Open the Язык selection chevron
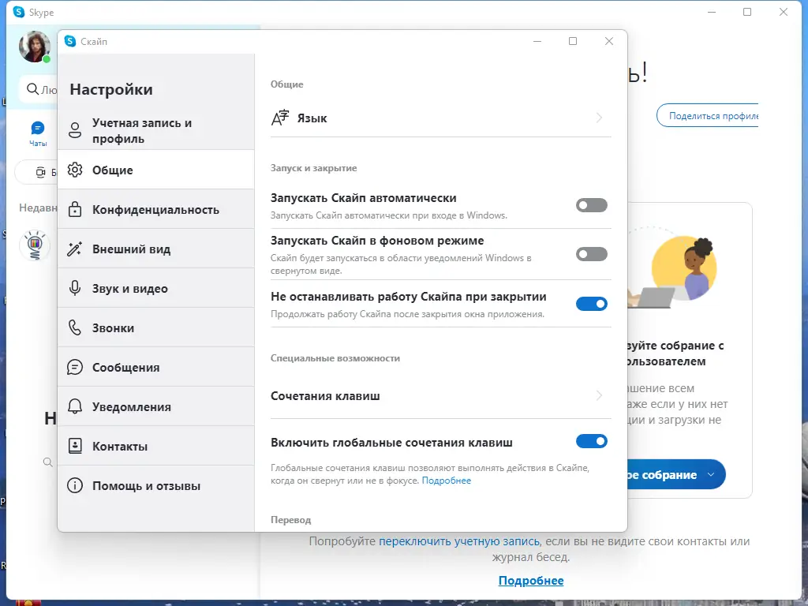 click(x=600, y=117)
